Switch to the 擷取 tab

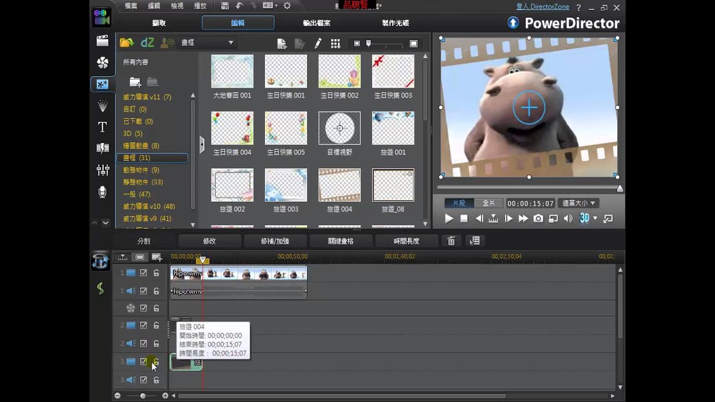[159, 23]
